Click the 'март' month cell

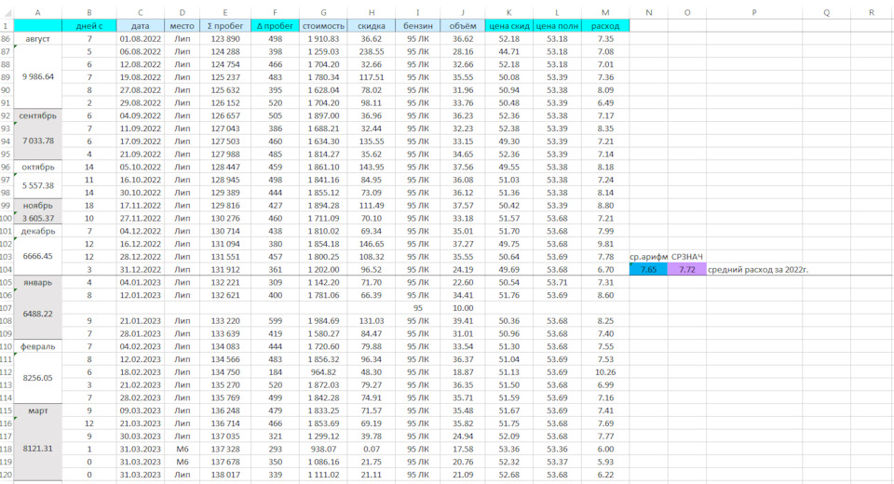(37, 410)
